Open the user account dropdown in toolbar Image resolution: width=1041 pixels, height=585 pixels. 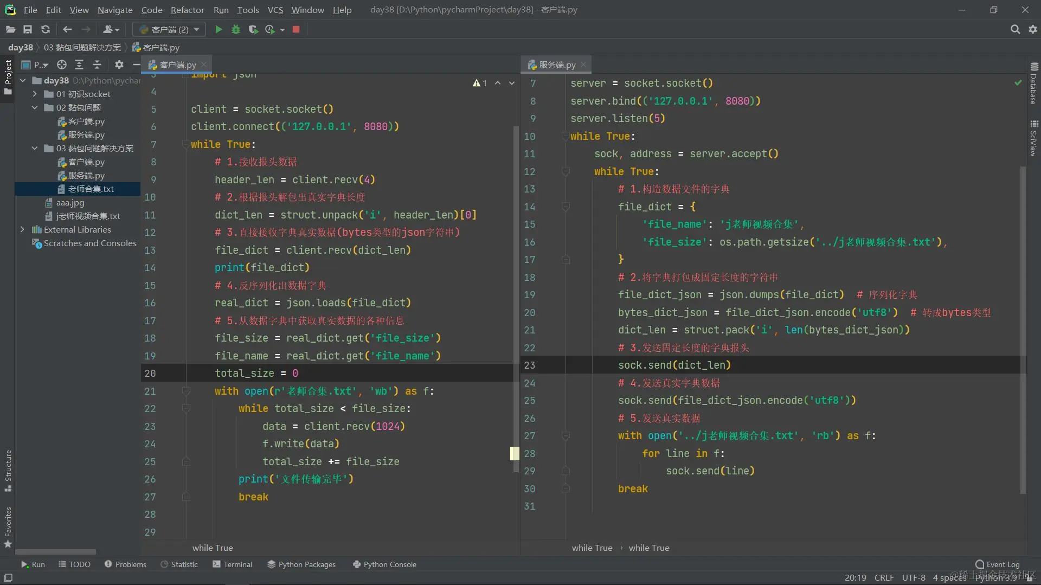[x=111, y=29]
